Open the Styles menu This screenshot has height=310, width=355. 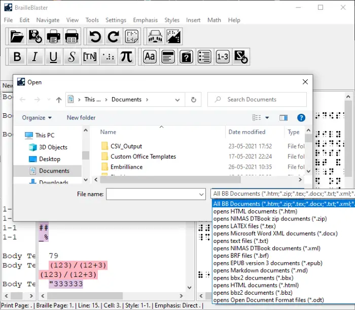tap(172, 20)
